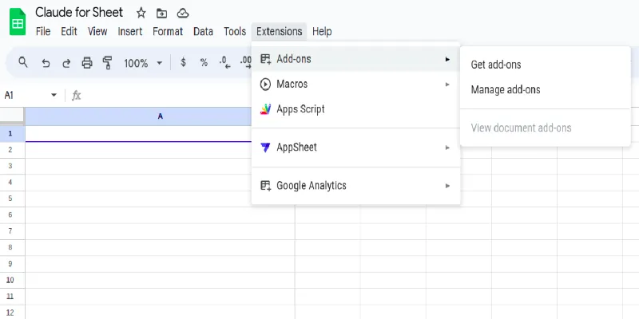Select row 3 header
Viewport: 639px width, 319px height.
(12, 167)
